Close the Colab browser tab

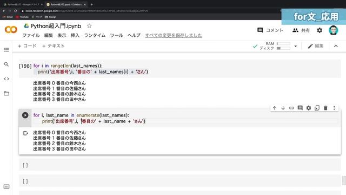(x=85, y=4)
